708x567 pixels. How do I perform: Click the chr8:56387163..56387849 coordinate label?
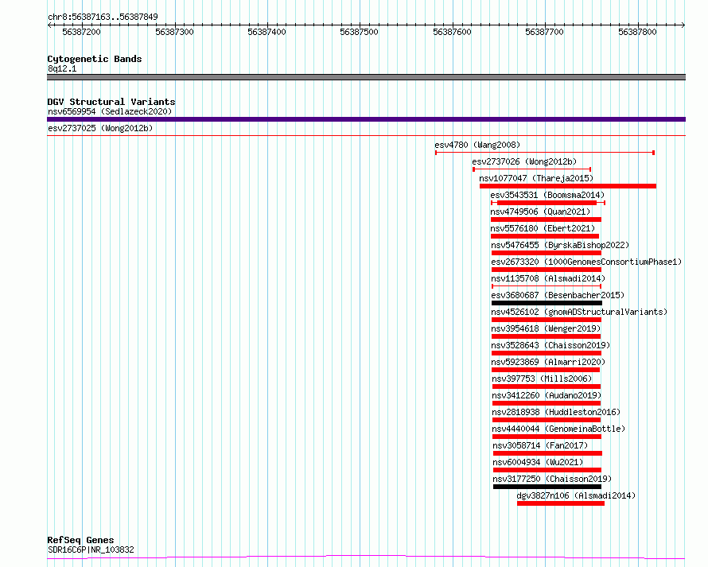point(103,17)
